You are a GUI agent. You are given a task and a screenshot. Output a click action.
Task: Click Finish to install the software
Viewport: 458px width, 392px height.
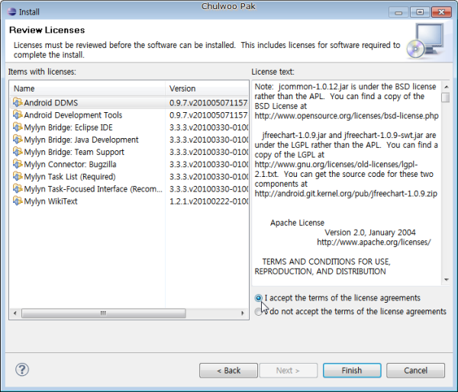pyautogui.click(x=352, y=371)
